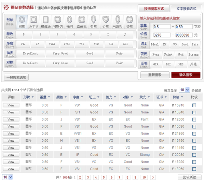Toggle color D filter
Screen dimensions: 205x182
tap(24, 34)
